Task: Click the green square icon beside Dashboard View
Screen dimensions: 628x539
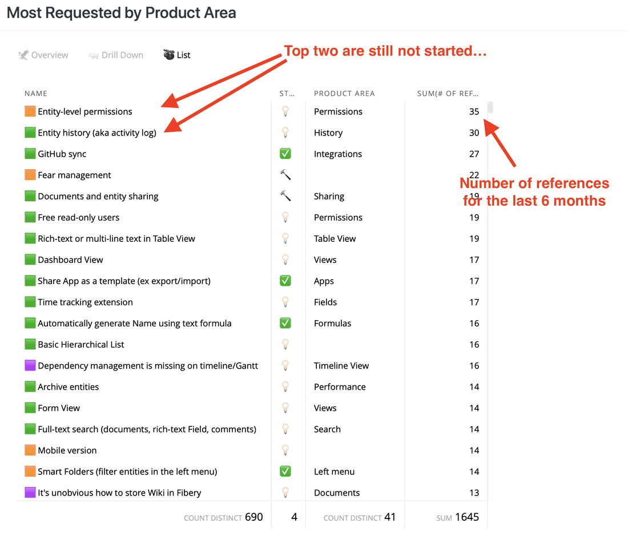Action: (x=29, y=259)
